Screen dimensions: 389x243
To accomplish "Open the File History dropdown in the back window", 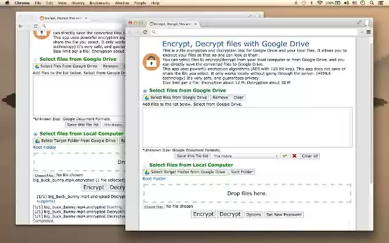I will [114, 125].
